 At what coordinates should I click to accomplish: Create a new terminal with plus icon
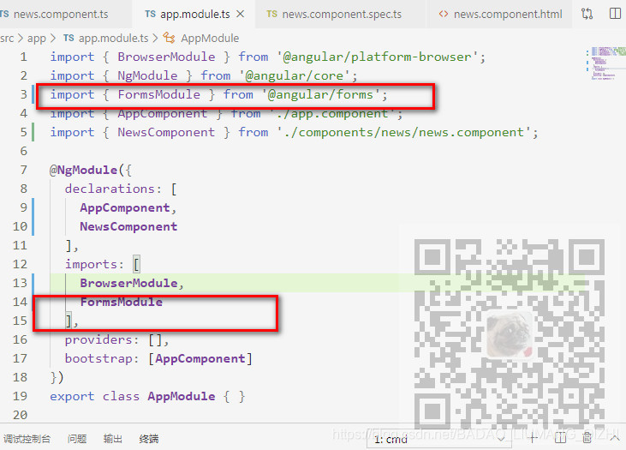532,439
